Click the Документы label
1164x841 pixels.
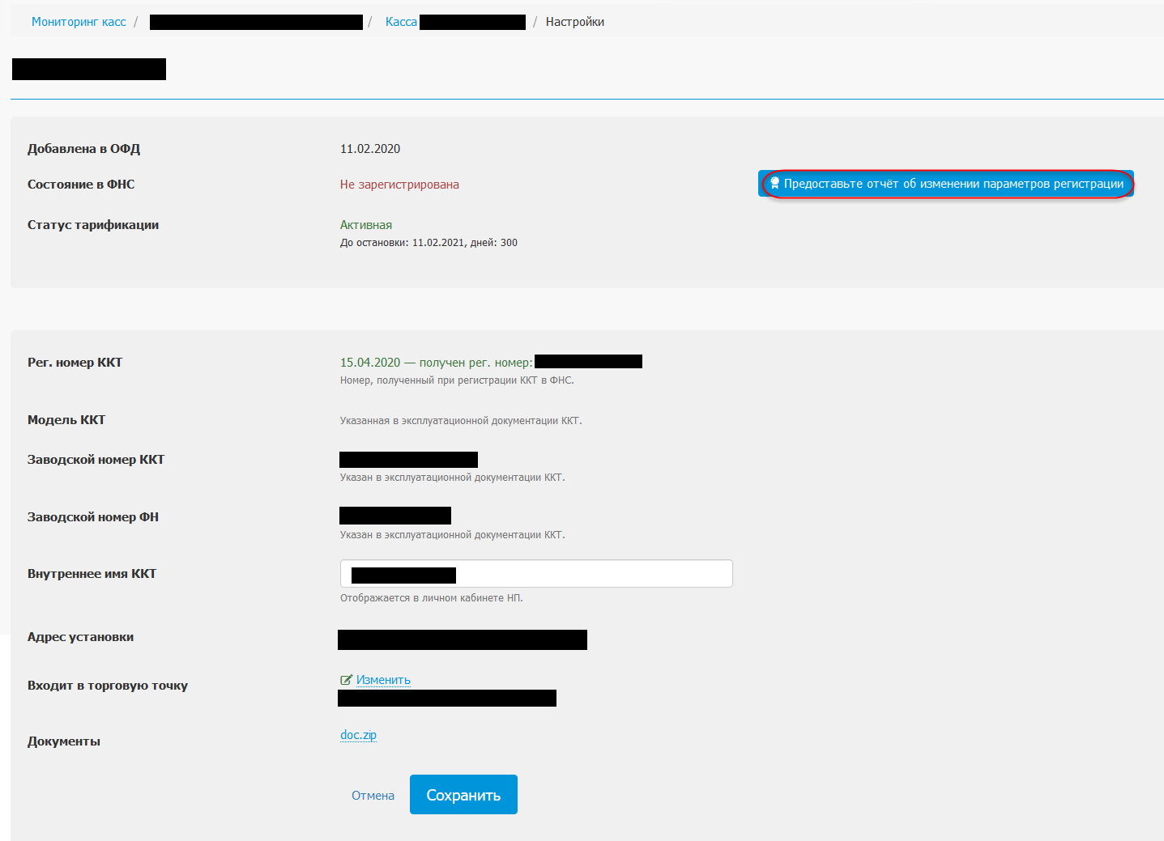click(x=64, y=741)
